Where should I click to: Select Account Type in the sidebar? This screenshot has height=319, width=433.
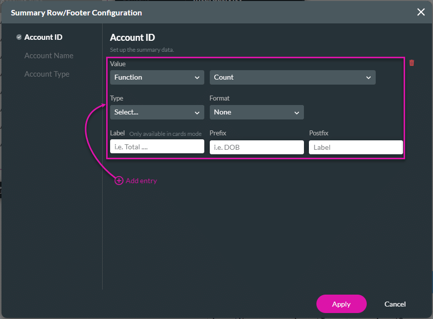click(x=47, y=74)
